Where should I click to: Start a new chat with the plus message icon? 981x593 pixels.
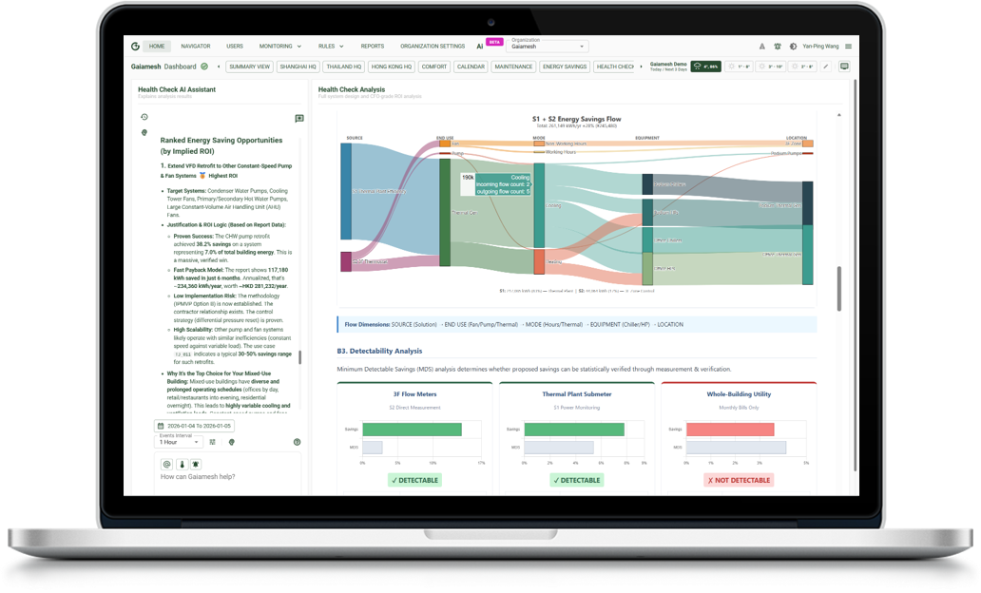click(299, 118)
